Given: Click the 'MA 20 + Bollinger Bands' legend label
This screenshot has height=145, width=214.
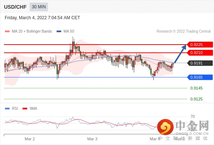Looking at the screenshot, I should click(32, 32).
